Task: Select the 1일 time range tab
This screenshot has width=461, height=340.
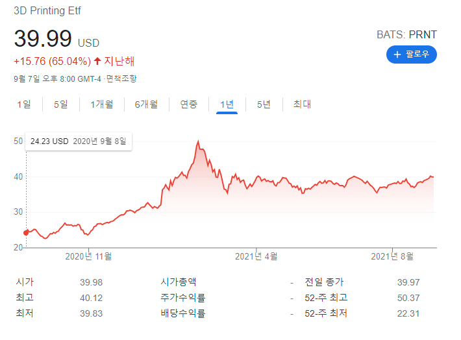Action: click(x=24, y=104)
